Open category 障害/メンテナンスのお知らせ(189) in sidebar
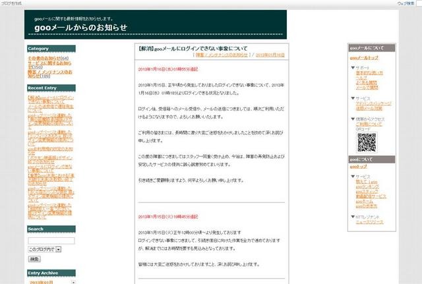The height and width of the screenshot is (284, 422). click(x=50, y=74)
